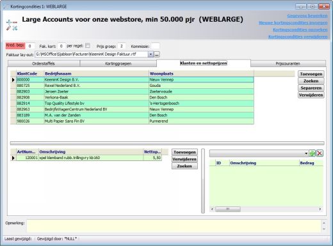The height and width of the screenshot is (246, 333).
Task: Sort by Woonplaats column header
Action: tap(201, 73)
